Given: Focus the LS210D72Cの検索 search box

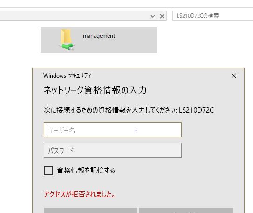Looking at the screenshot, I should tap(212, 16).
